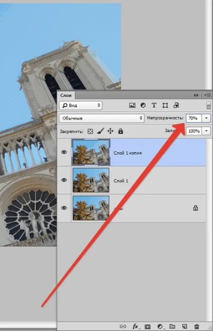Lock all padlock icon in Закрепить row
Screen dimensions: 213x331
(121, 131)
